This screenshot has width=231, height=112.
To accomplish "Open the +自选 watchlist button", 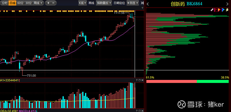I will (x=133, y=3).
